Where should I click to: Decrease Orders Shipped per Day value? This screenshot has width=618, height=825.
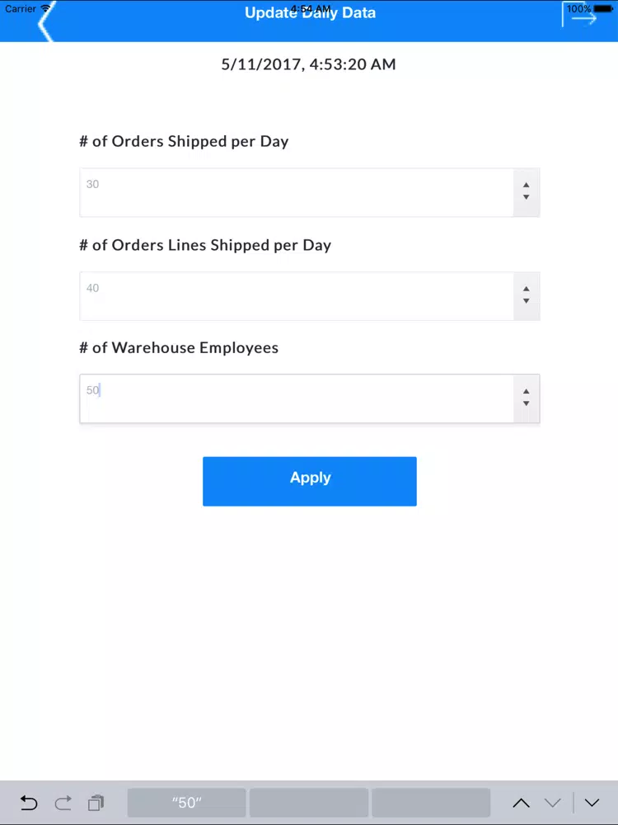[526, 198]
